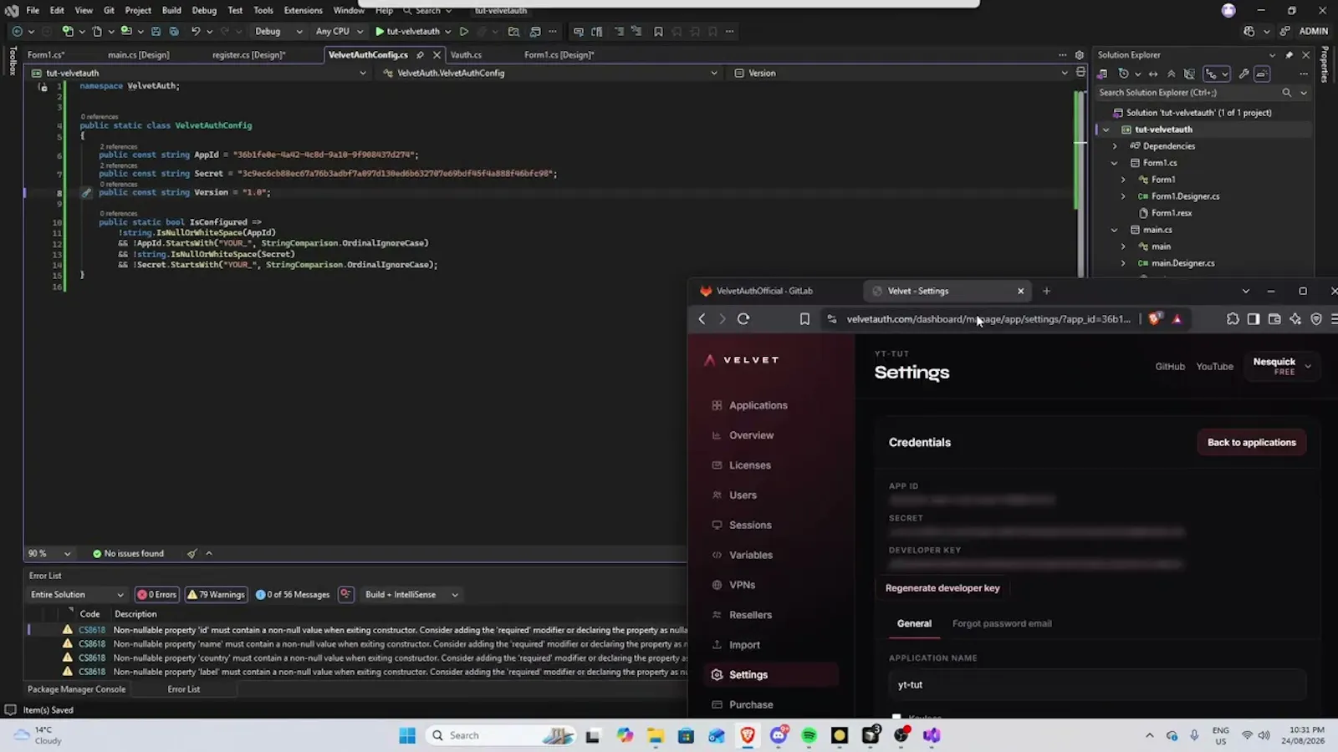This screenshot has width=1338, height=752.
Task: Open editor settings gear icon beside tabs
Action: pos(1080,54)
